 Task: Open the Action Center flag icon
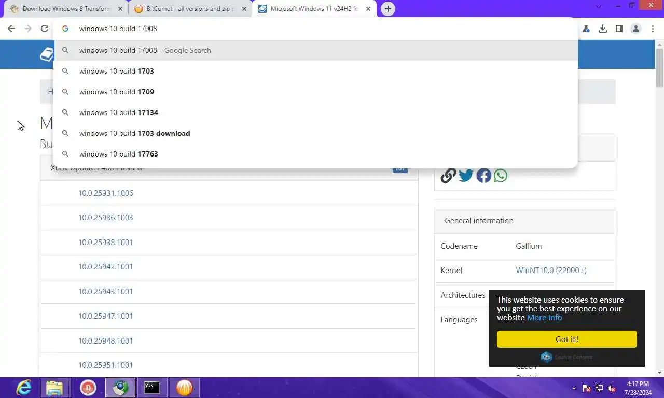coord(587,388)
